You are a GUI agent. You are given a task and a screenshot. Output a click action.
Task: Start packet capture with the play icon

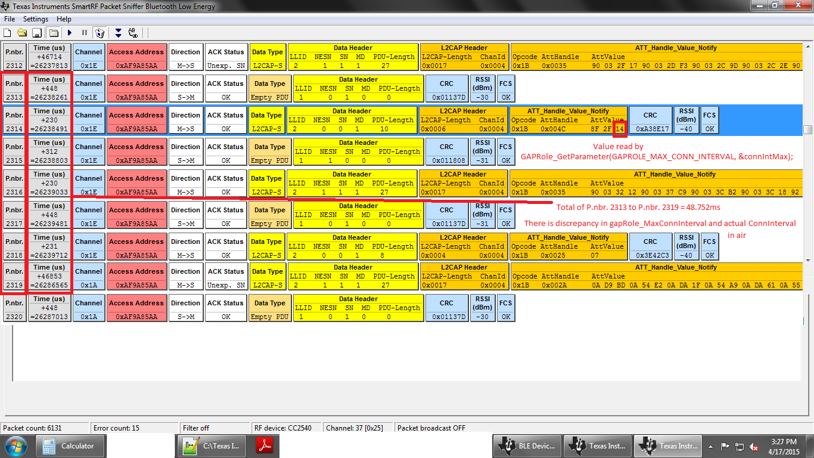[70, 33]
